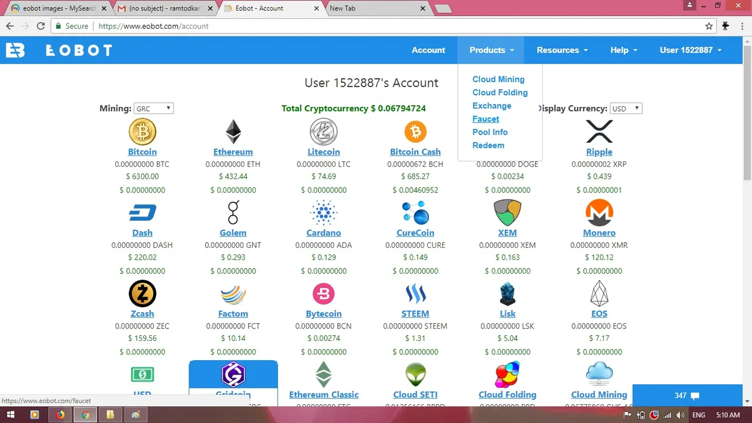Open Firefox from the taskbar
Viewport: 752px width, 423px height.
pyautogui.click(x=60, y=415)
